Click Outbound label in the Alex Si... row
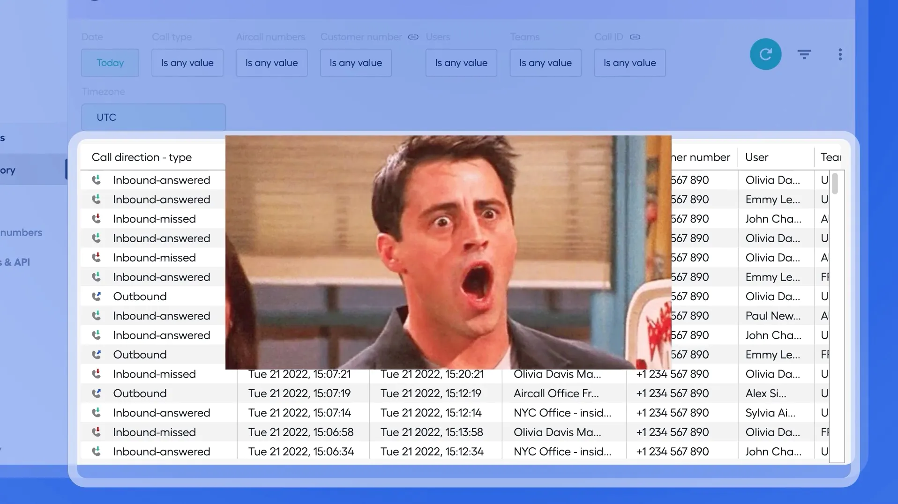Image resolution: width=898 pixels, height=504 pixels. (x=140, y=393)
